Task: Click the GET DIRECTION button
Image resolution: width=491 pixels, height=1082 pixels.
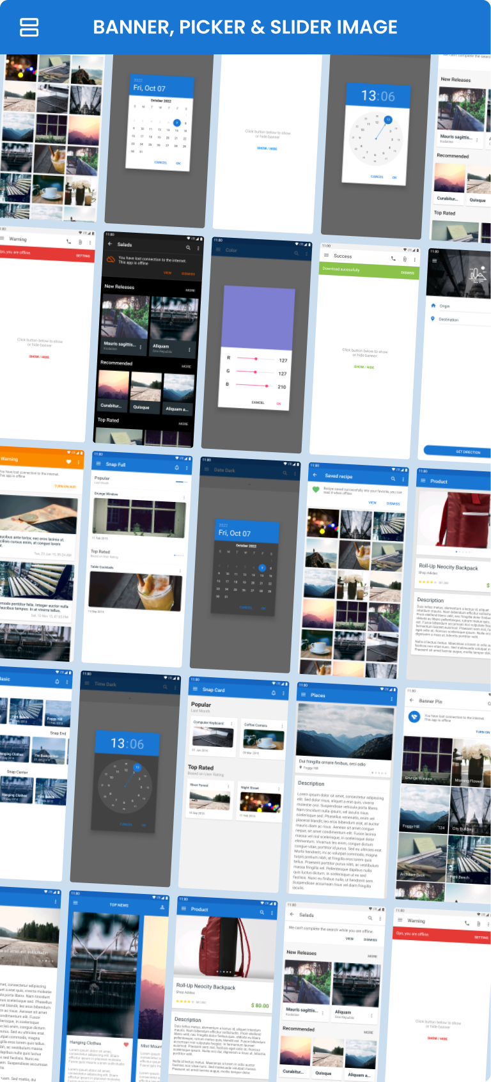Action: (468, 451)
